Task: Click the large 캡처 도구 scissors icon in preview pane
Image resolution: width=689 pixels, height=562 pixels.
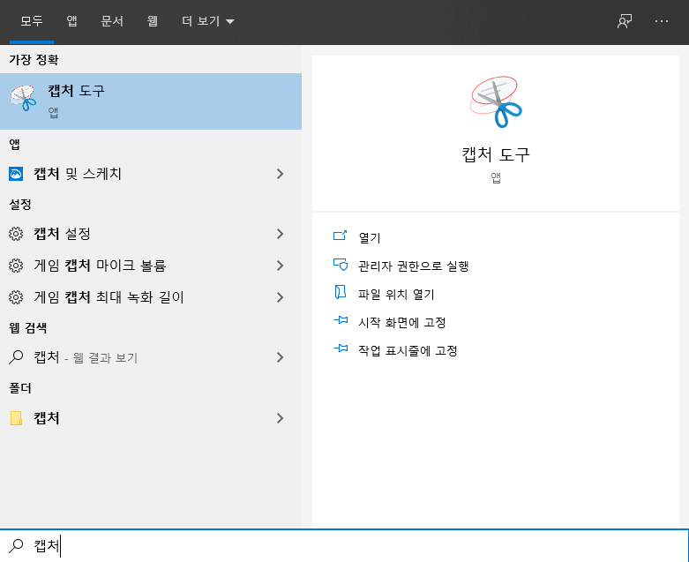Action: [x=496, y=102]
